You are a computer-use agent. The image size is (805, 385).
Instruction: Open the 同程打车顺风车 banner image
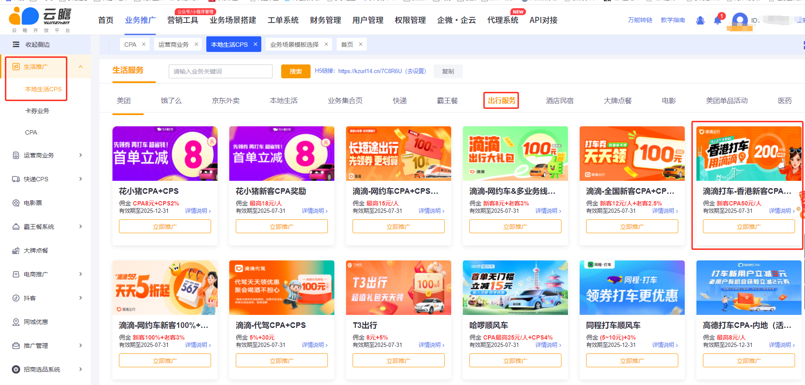tap(632, 288)
